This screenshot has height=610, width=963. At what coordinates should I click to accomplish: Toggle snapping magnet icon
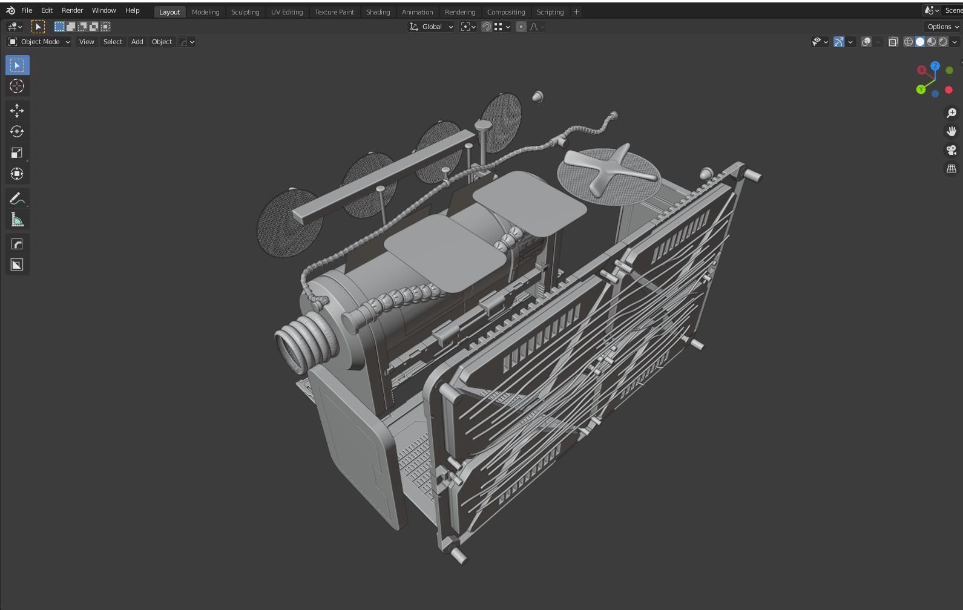(x=486, y=27)
